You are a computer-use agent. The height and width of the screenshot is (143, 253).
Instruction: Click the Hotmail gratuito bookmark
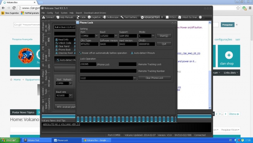[30, 13]
